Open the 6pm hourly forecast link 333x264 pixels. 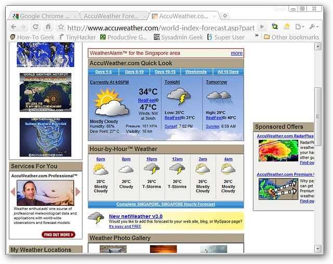click(x=100, y=159)
